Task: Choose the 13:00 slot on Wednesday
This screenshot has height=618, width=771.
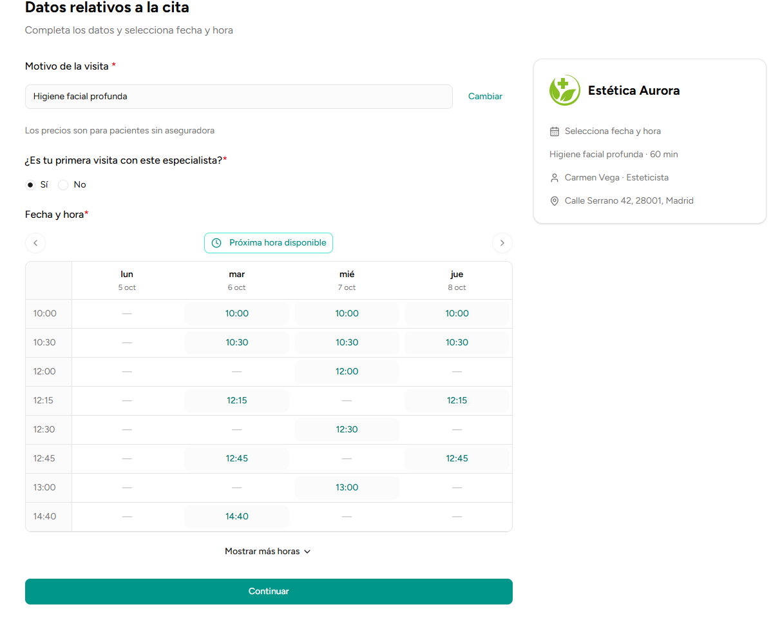Action: (x=347, y=488)
